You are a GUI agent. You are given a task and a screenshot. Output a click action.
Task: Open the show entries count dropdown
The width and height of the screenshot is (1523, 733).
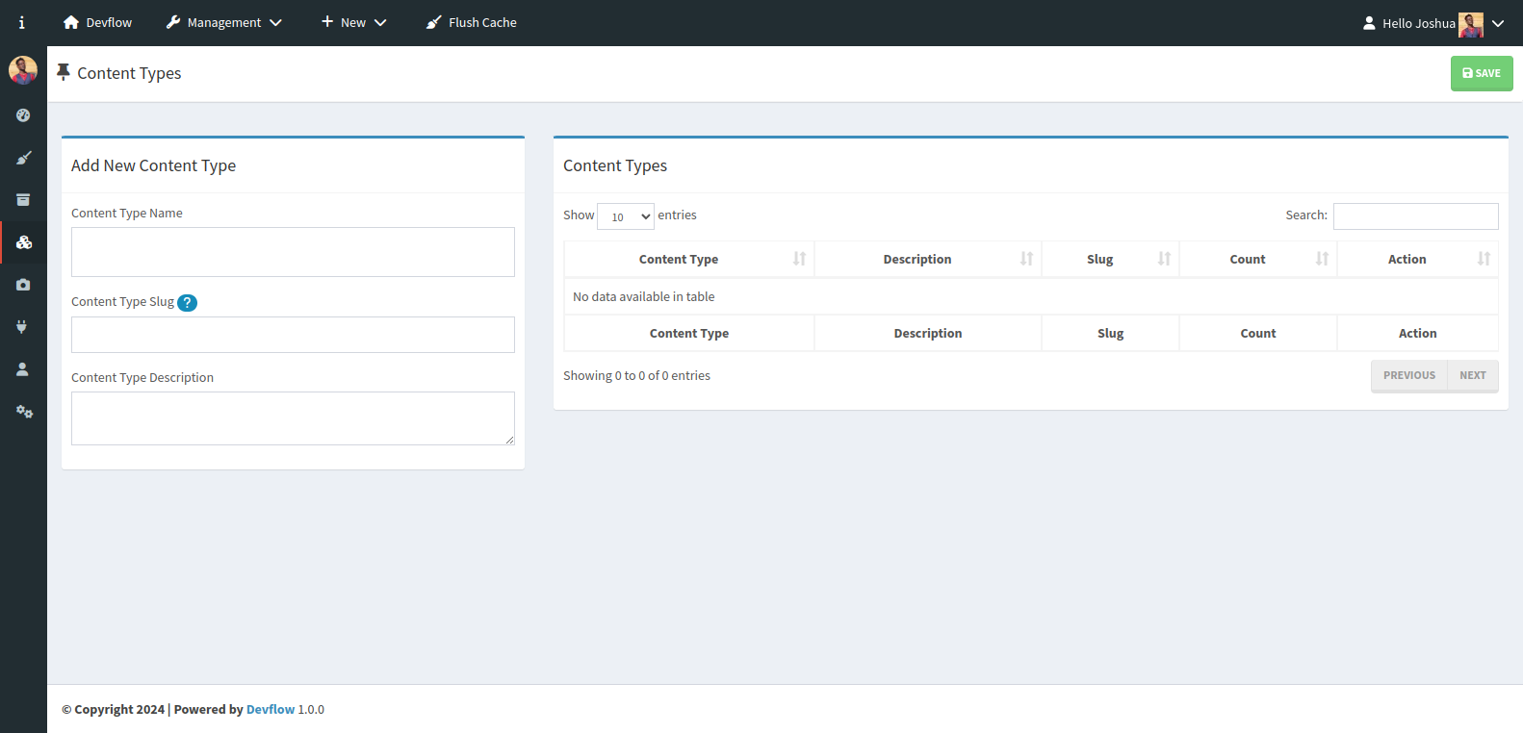coord(626,216)
